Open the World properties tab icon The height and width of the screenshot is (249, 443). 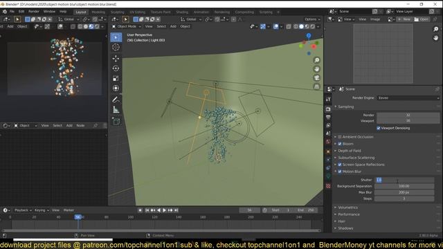coord(328,141)
